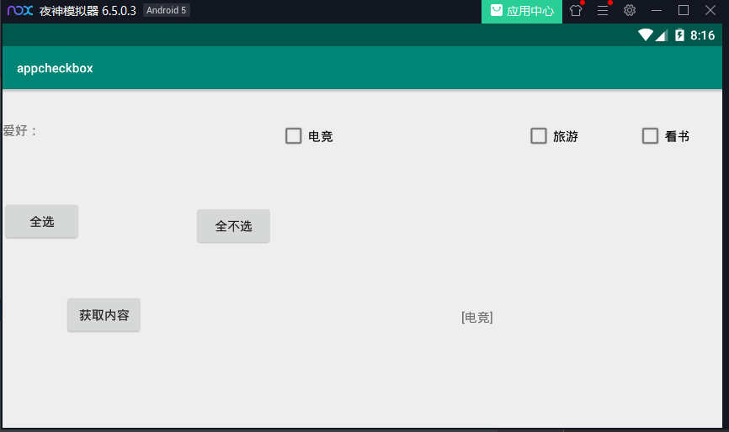Click the appcheckbox title
This screenshot has width=729, height=432.
(55, 68)
